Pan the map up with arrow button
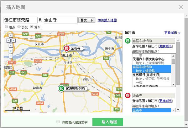 tap(11, 36)
